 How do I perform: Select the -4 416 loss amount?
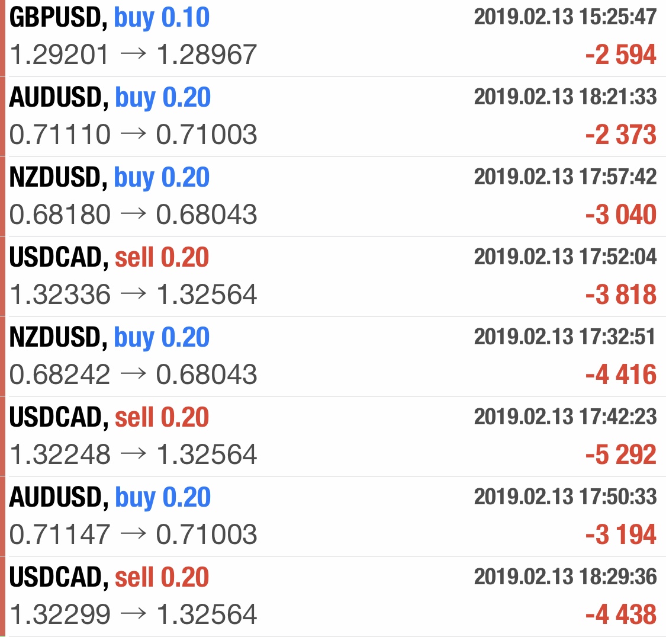(620, 375)
